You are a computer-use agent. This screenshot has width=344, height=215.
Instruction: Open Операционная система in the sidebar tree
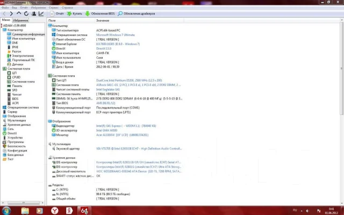[x=23, y=107]
